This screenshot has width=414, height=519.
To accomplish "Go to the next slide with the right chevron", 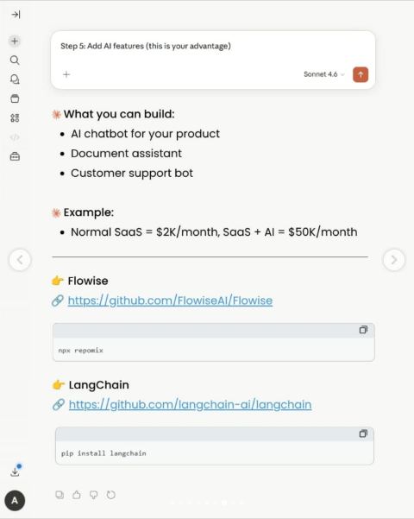I will tap(394, 260).
